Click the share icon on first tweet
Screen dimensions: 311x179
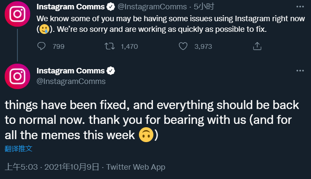pos(257,46)
